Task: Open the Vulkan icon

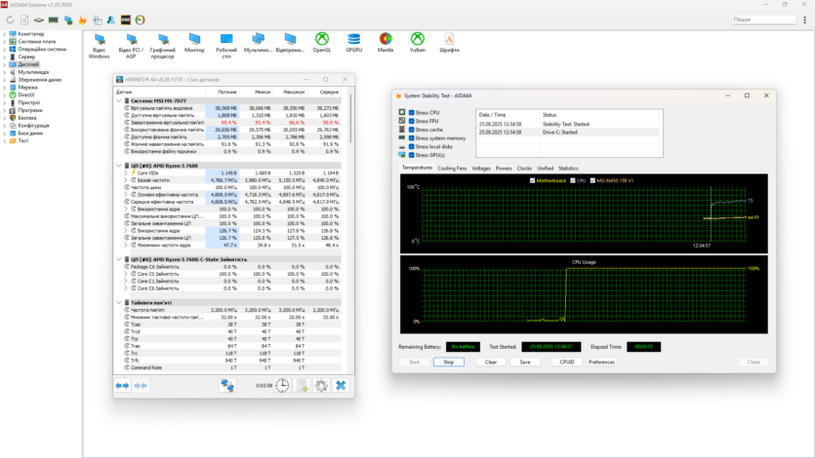Action: 418,43
